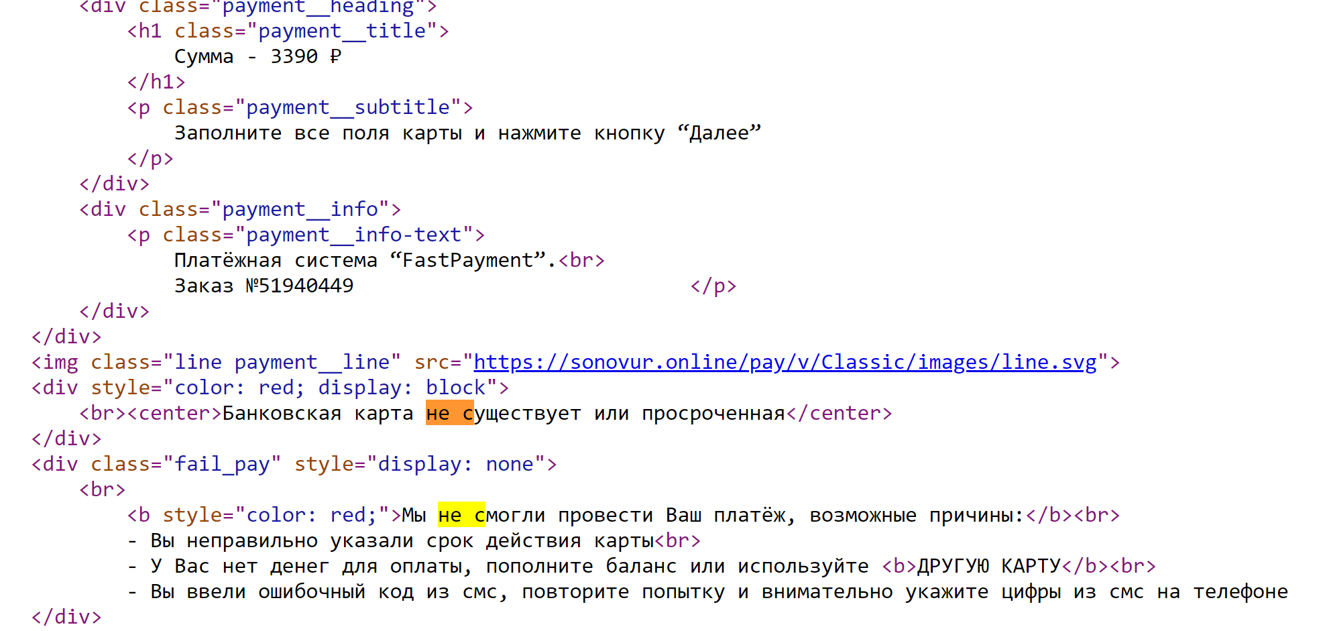Click the text 'возможные причины:'

pyautogui.click(x=917, y=515)
